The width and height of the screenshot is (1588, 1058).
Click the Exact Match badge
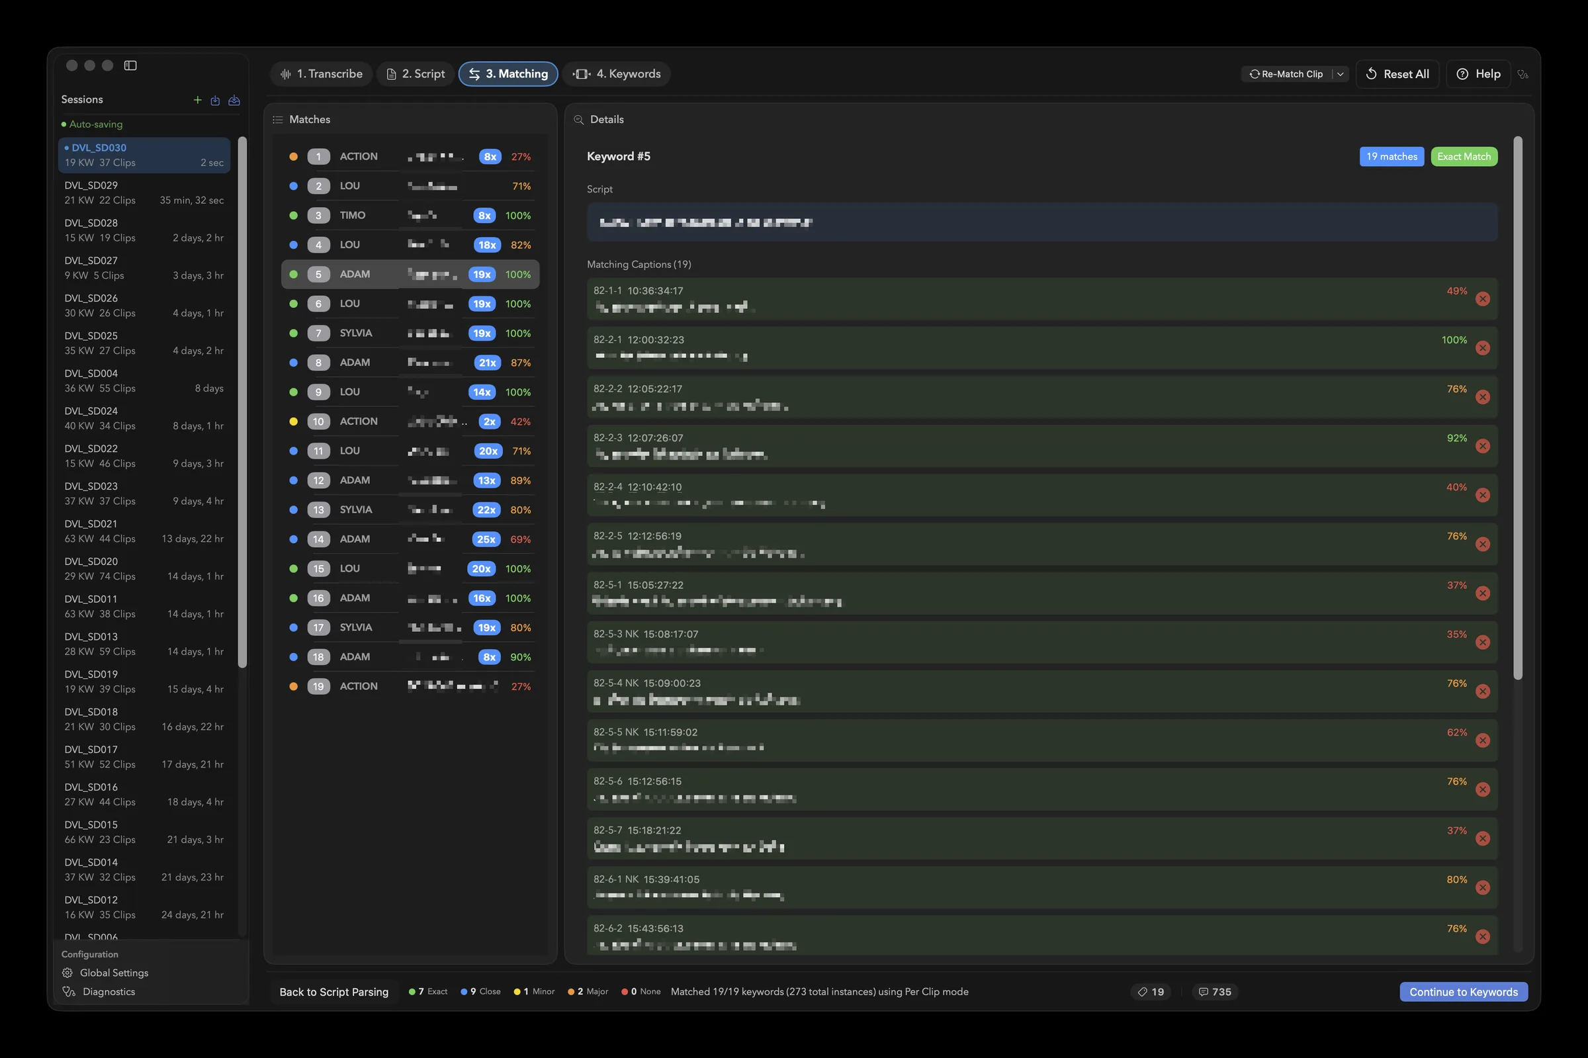(1463, 157)
